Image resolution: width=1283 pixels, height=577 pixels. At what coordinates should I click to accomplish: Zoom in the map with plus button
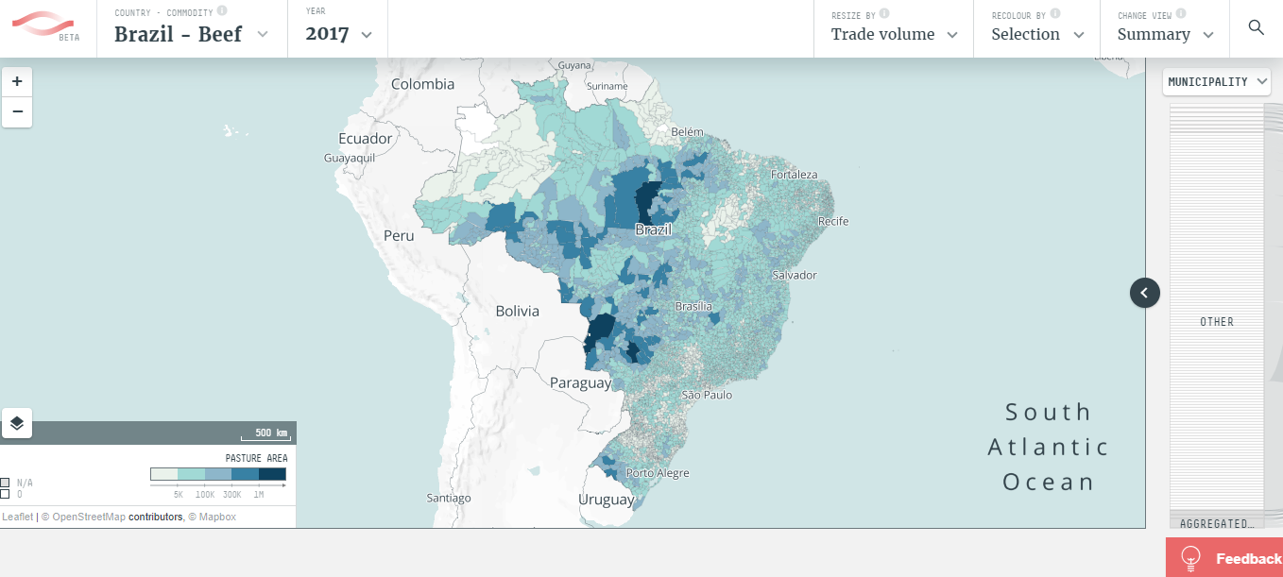point(17,82)
